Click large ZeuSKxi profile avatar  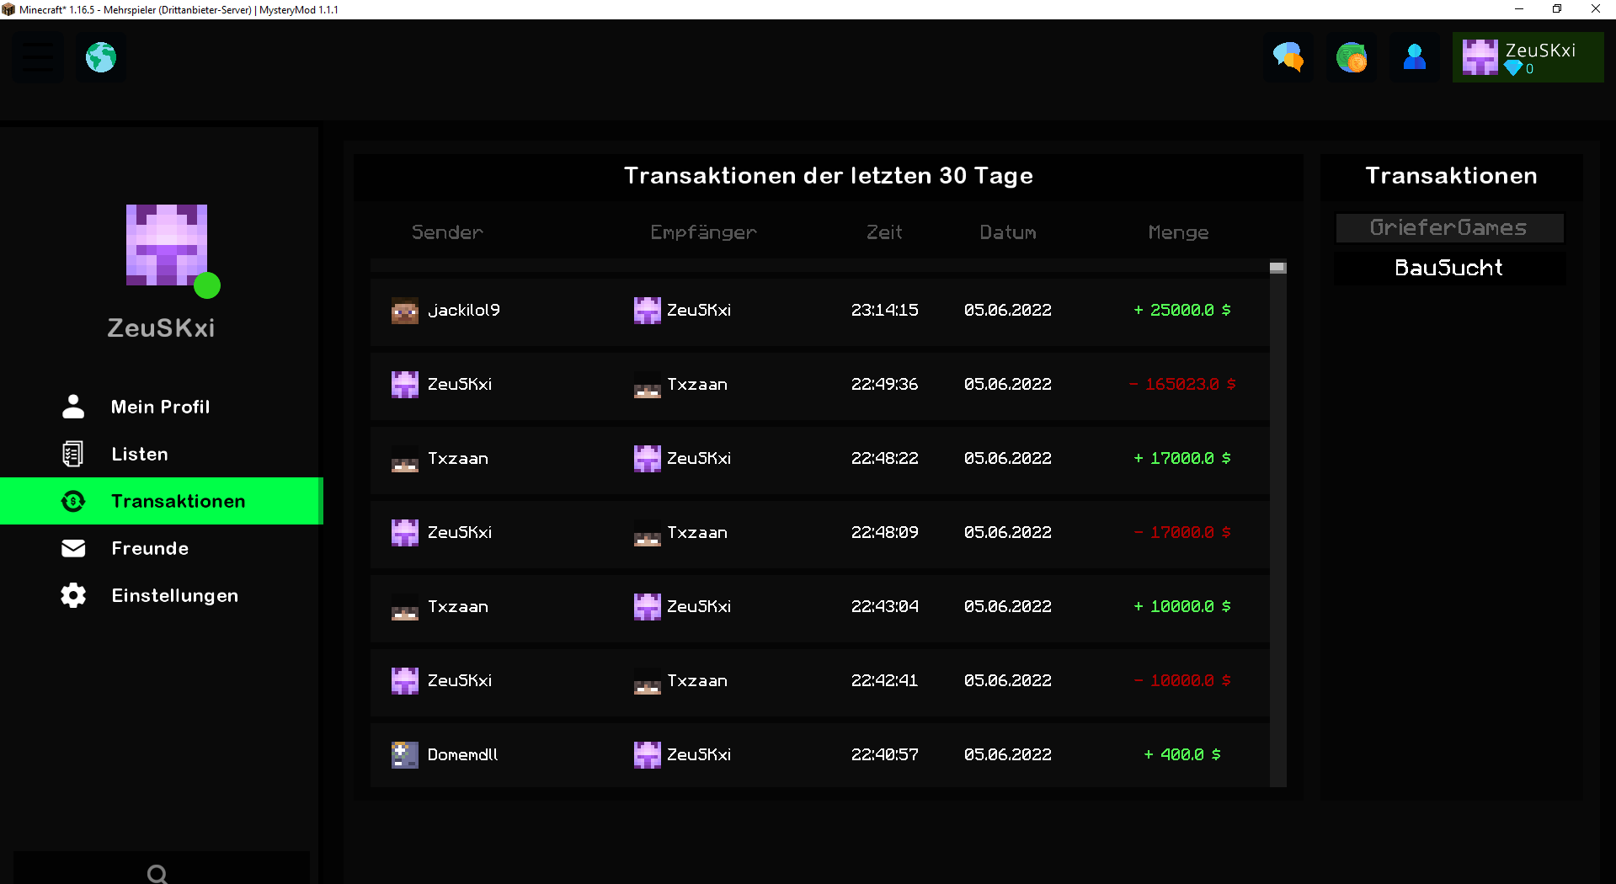(167, 245)
